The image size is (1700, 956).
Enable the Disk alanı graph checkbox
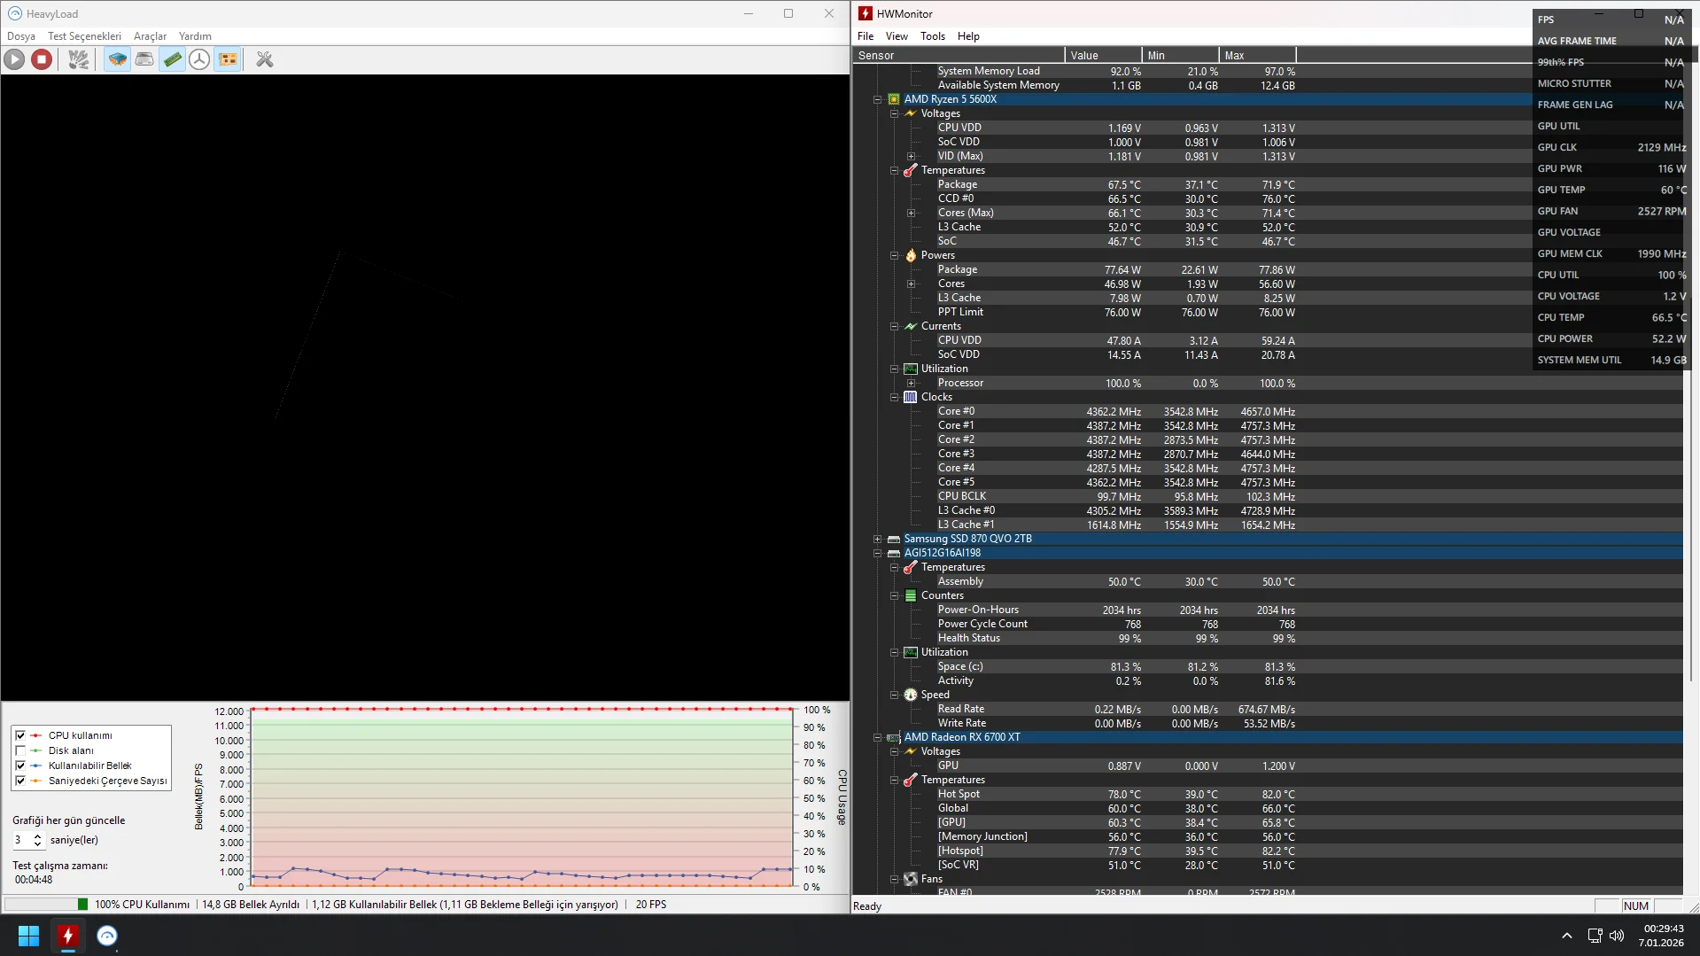pyautogui.click(x=20, y=750)
